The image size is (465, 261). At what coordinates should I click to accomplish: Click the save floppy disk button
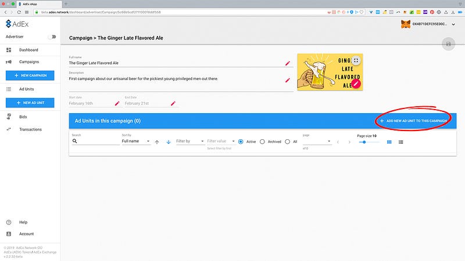tap(448, 44)
